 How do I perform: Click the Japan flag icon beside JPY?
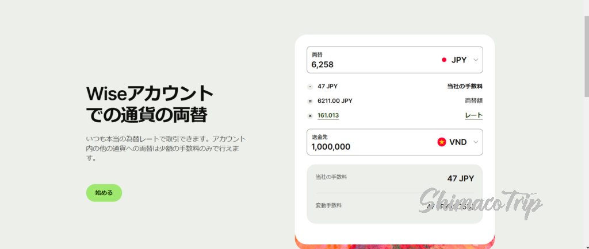pyautogui.click(x=444, y=60)
